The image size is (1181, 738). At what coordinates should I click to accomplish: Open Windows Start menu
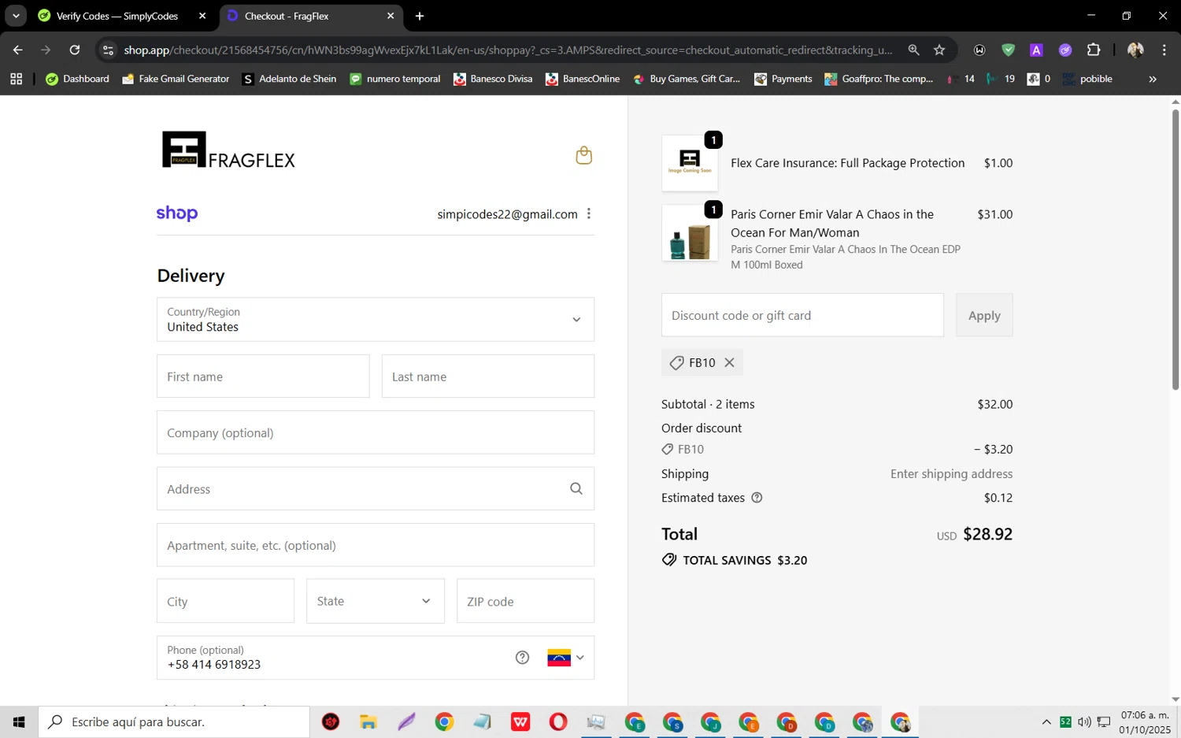tap(19, 721)
